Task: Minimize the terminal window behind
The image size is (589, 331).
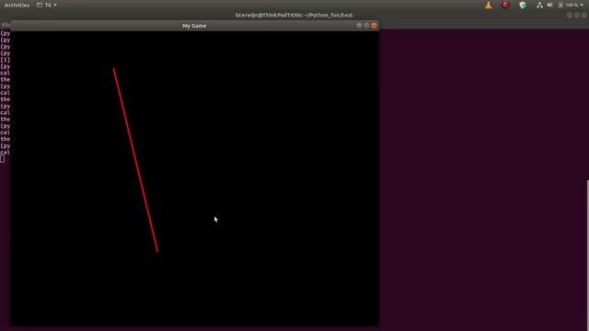Action: click(570, 16)
